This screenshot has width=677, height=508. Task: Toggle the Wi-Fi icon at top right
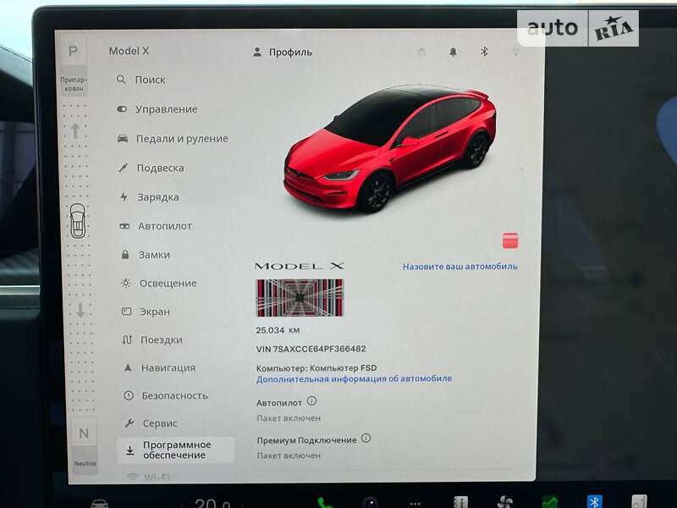(x=516, y=52)
